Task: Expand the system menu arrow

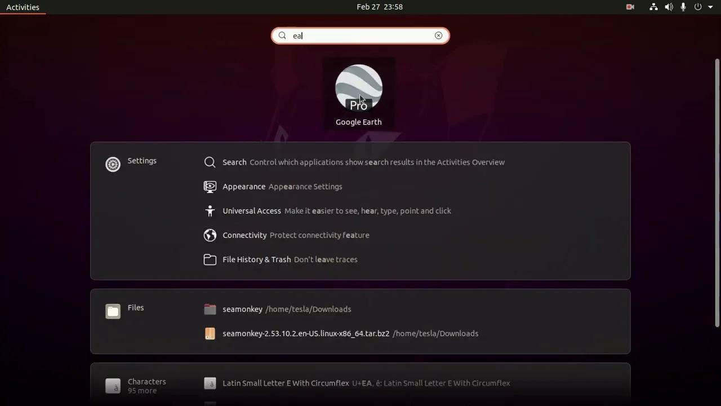Action: (x=710, y=7)
